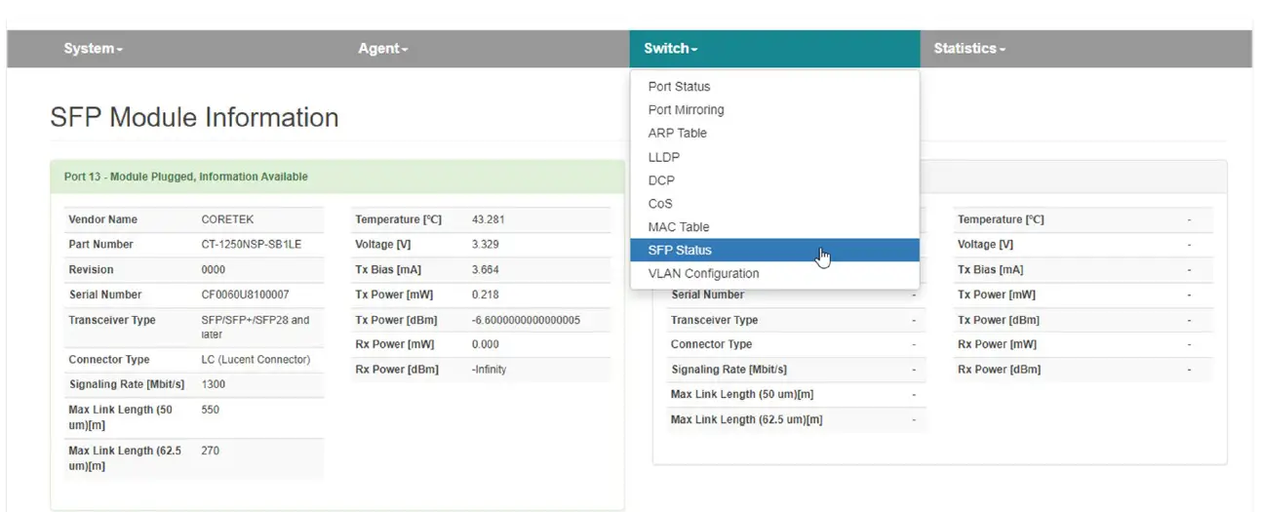1261x512 pixels.
Task: Click highlighted SFP Status entry
Action: [x=775, y=251]
